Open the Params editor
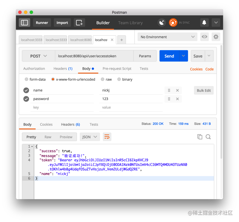 (145, 56)
